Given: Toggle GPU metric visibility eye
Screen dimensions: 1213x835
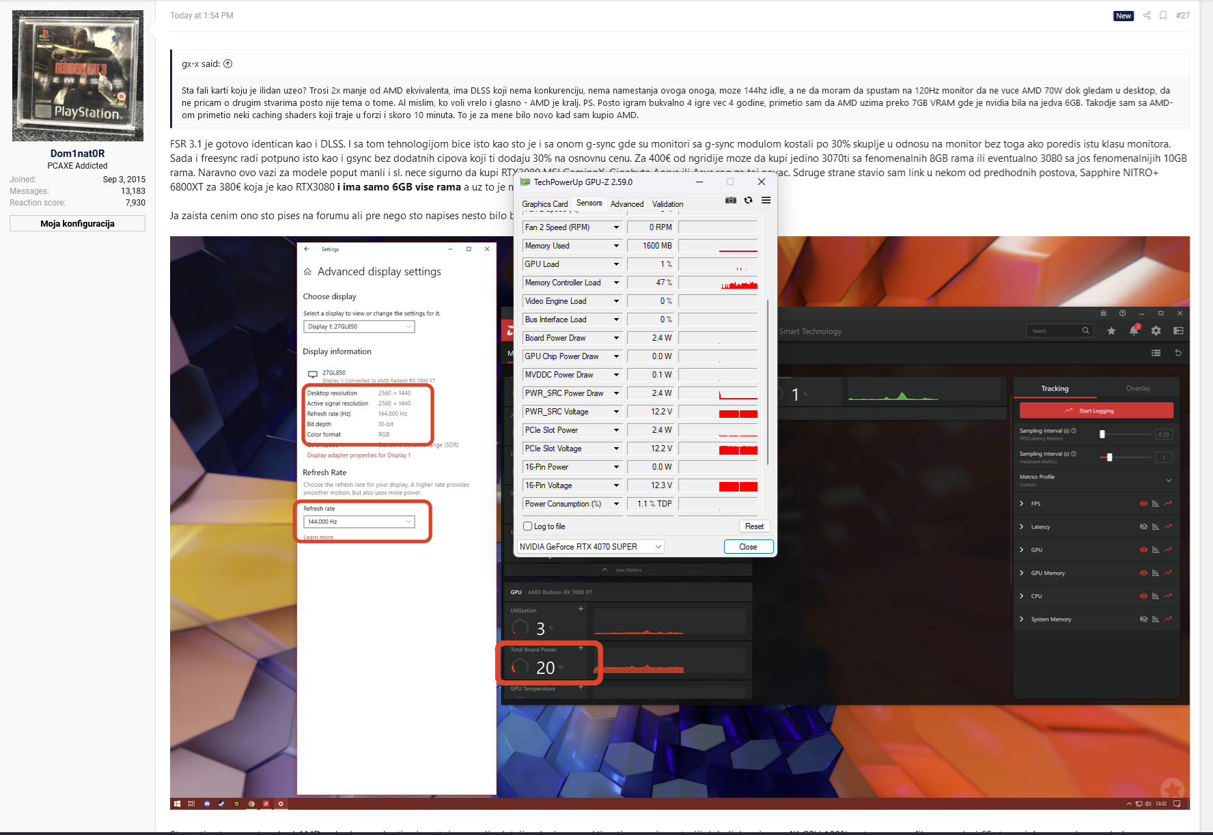Looking at the screenshot, I should pyautogui.click(x=1143, y=550).
